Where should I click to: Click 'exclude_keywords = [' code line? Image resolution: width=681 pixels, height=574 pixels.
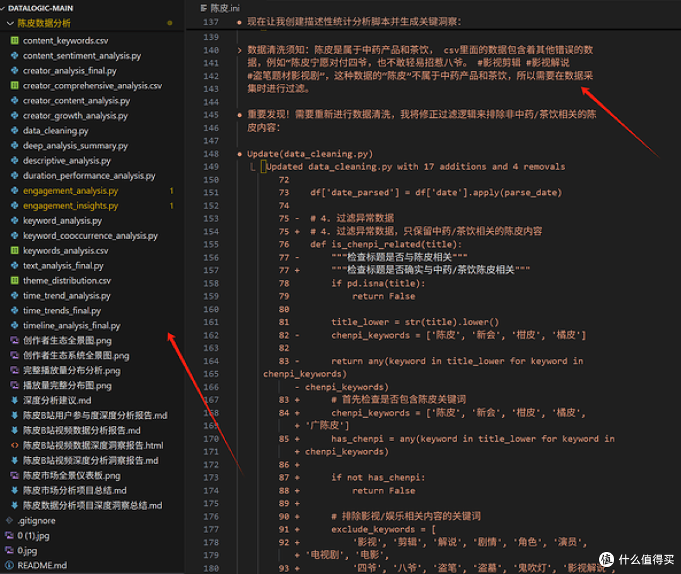pos(383,529)
